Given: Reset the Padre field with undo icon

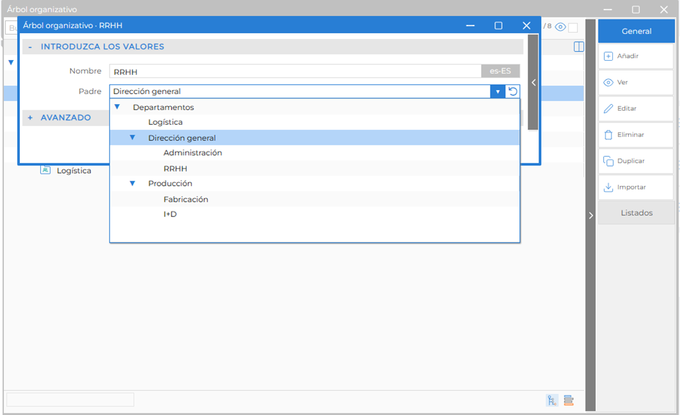Looking at the screenshot, I should 513,92.
